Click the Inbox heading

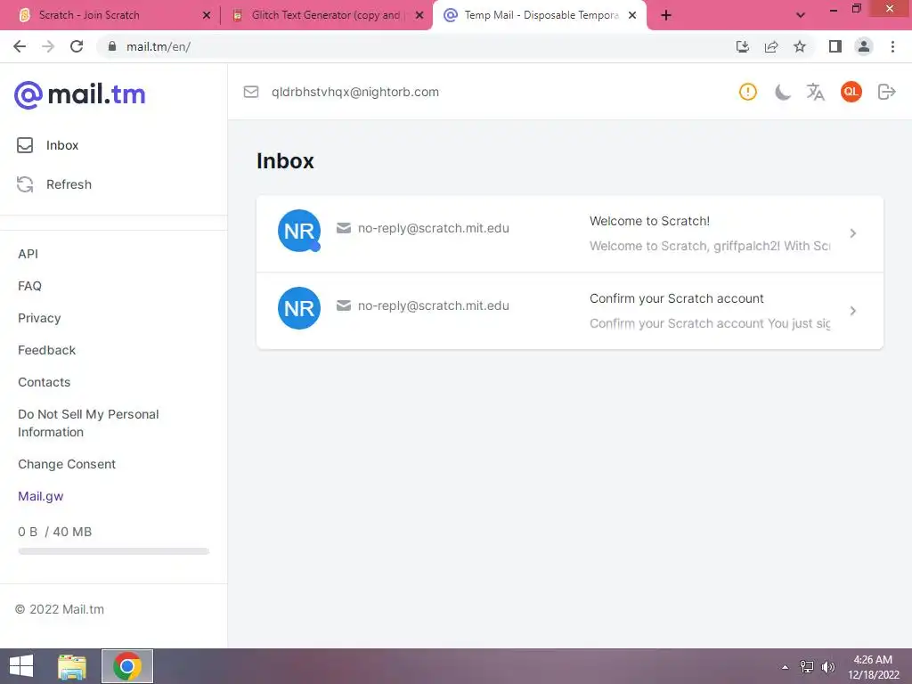[x=285, y=161]
